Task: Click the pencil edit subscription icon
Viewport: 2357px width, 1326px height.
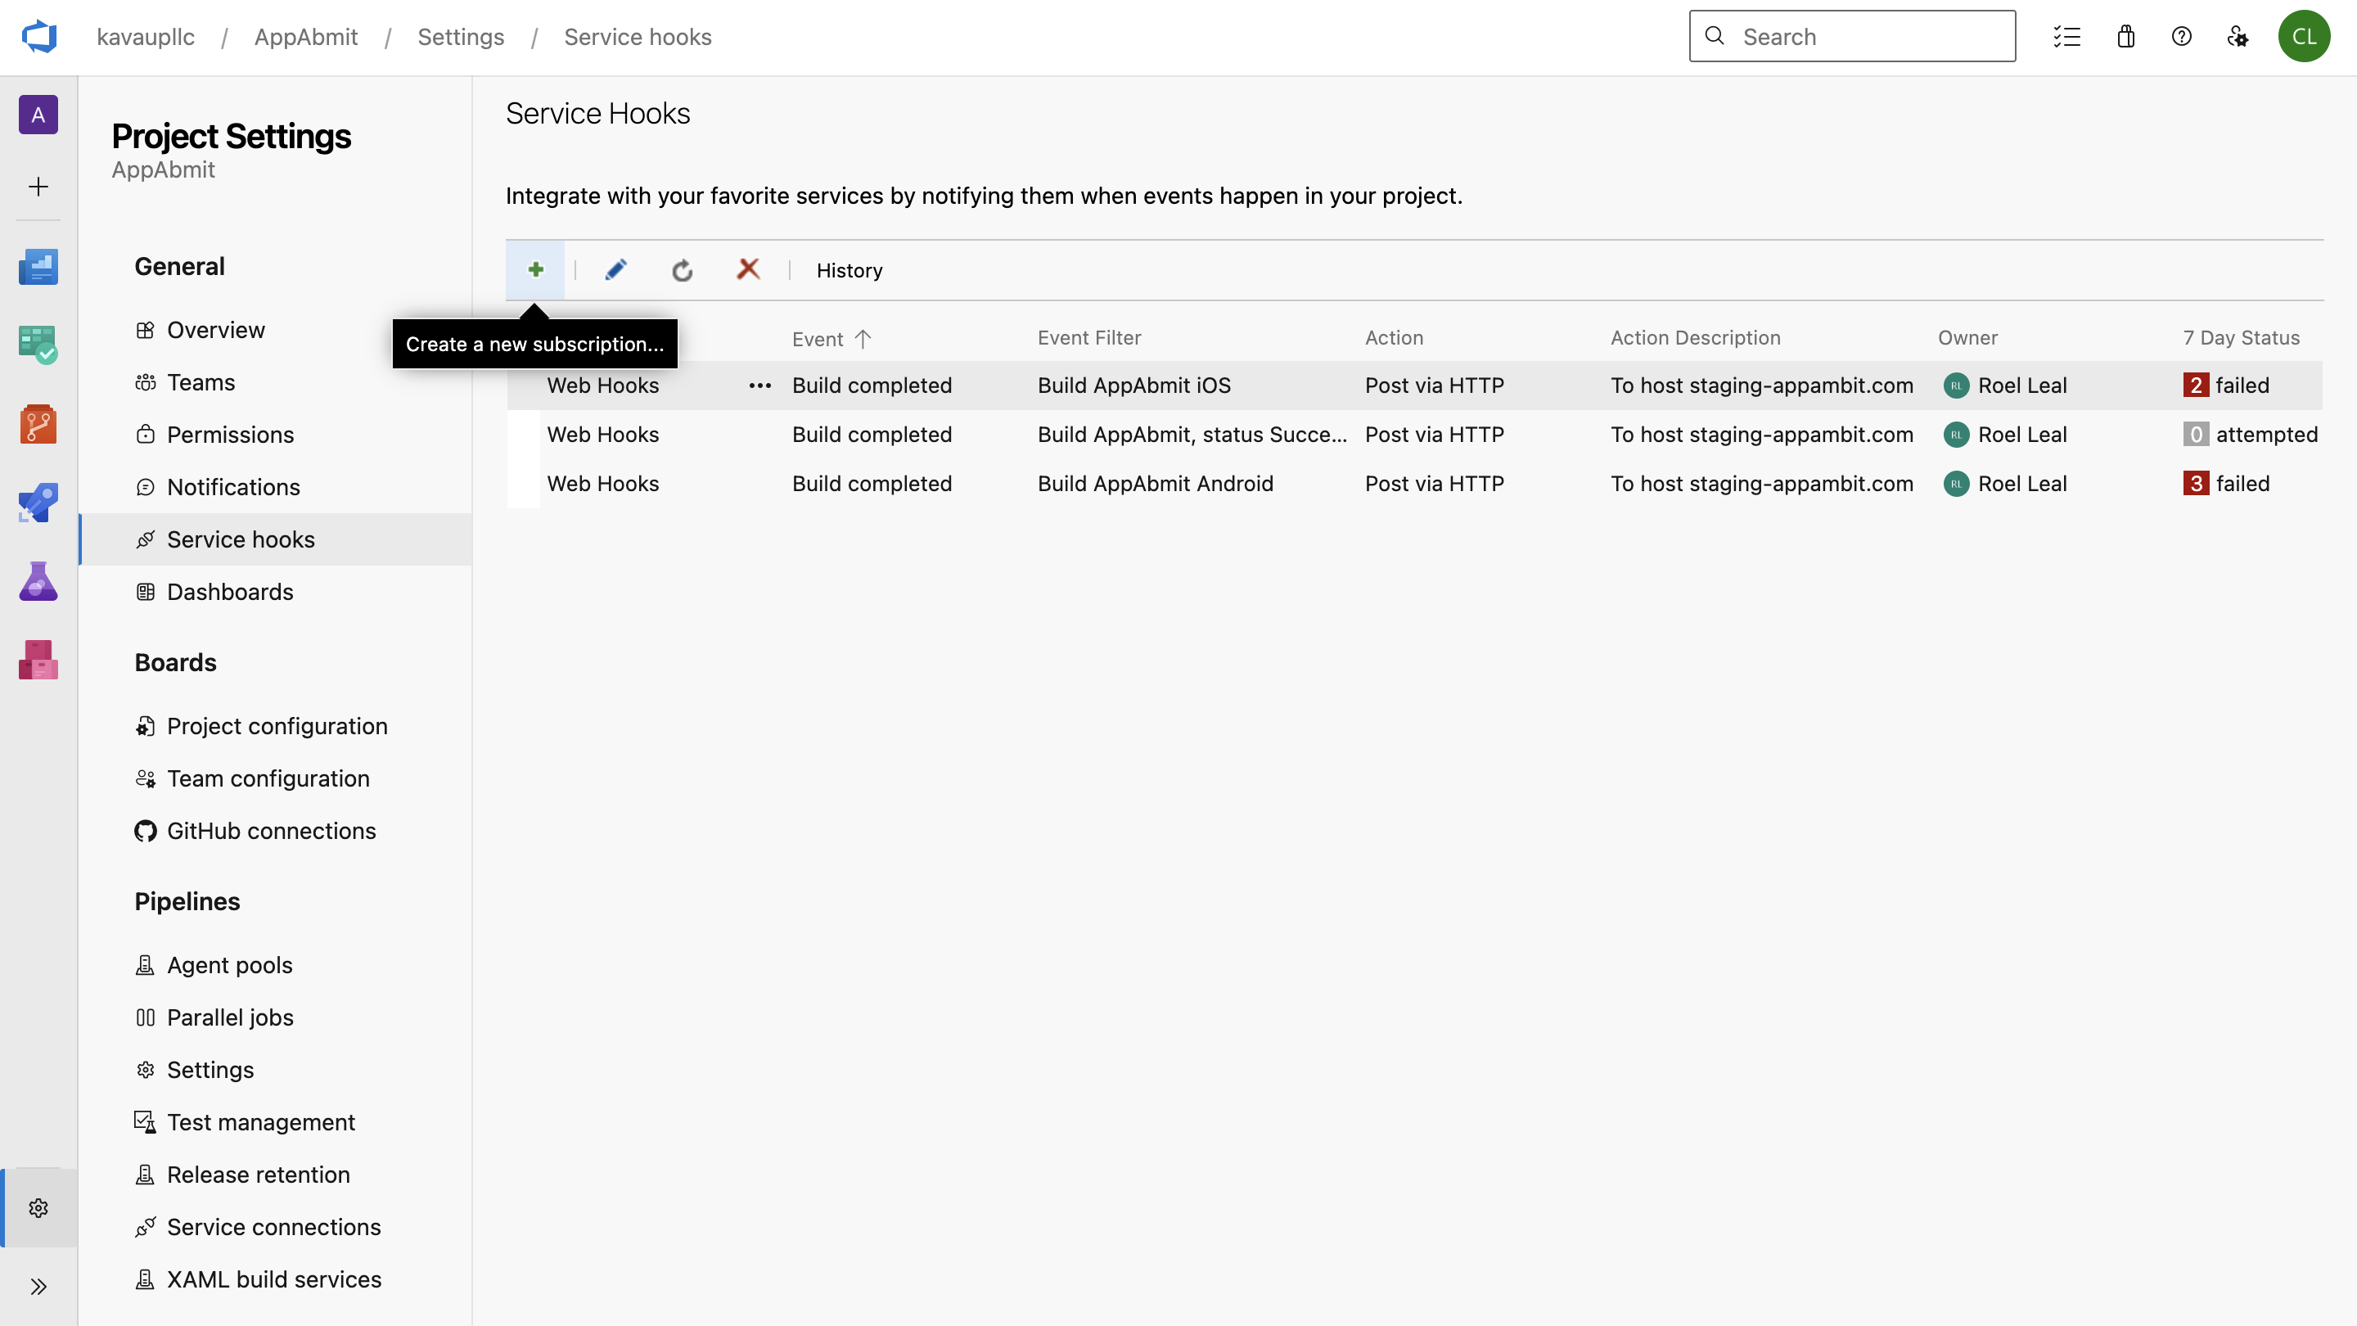Action: (615, 270)
